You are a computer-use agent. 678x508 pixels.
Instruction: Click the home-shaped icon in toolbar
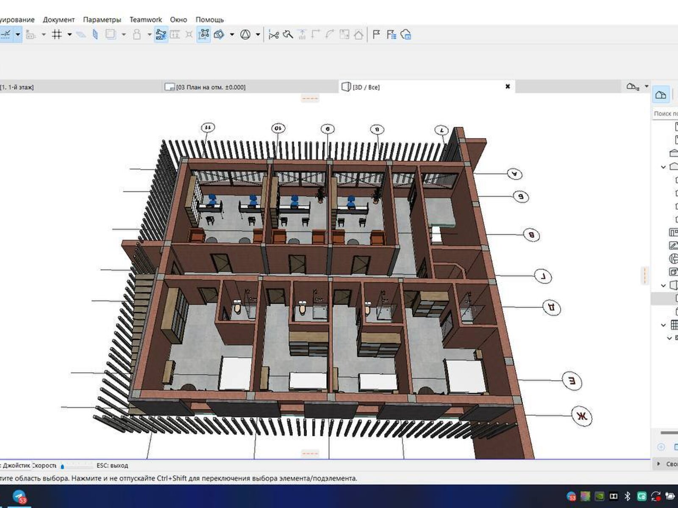(358, 35)
